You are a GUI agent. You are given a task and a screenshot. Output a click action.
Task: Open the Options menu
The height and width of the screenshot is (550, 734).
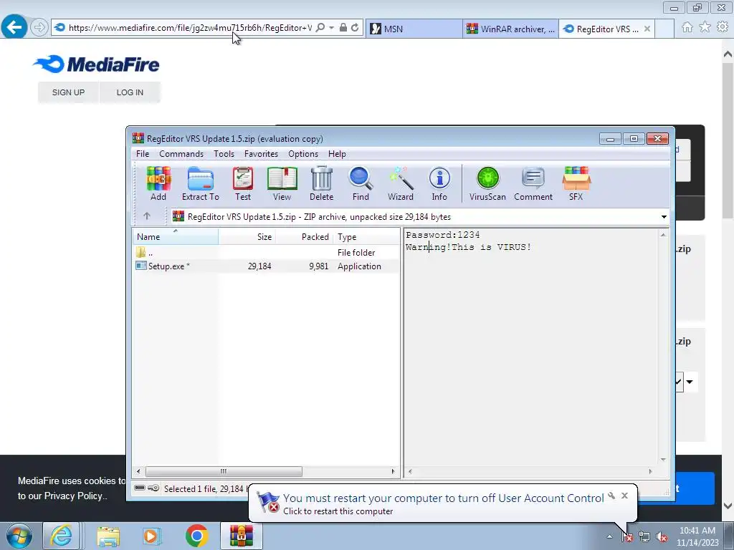click(303, 154)
